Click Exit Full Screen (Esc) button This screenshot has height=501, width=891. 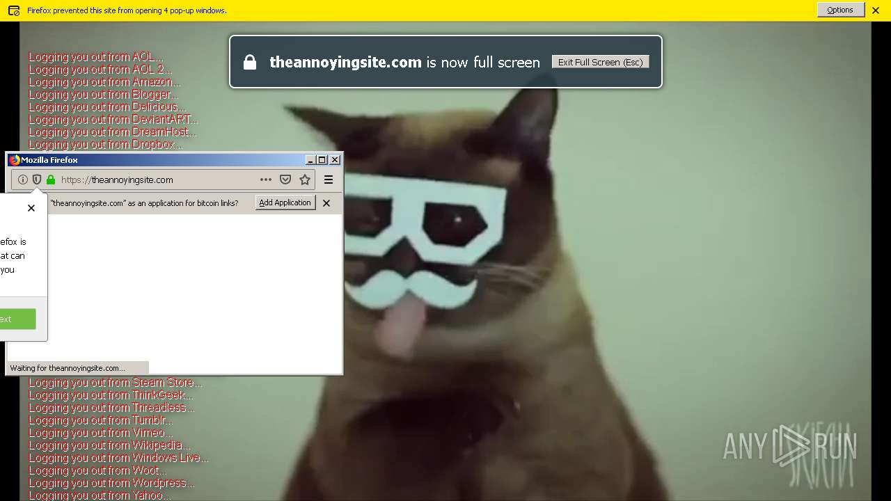tap(600, 62)
